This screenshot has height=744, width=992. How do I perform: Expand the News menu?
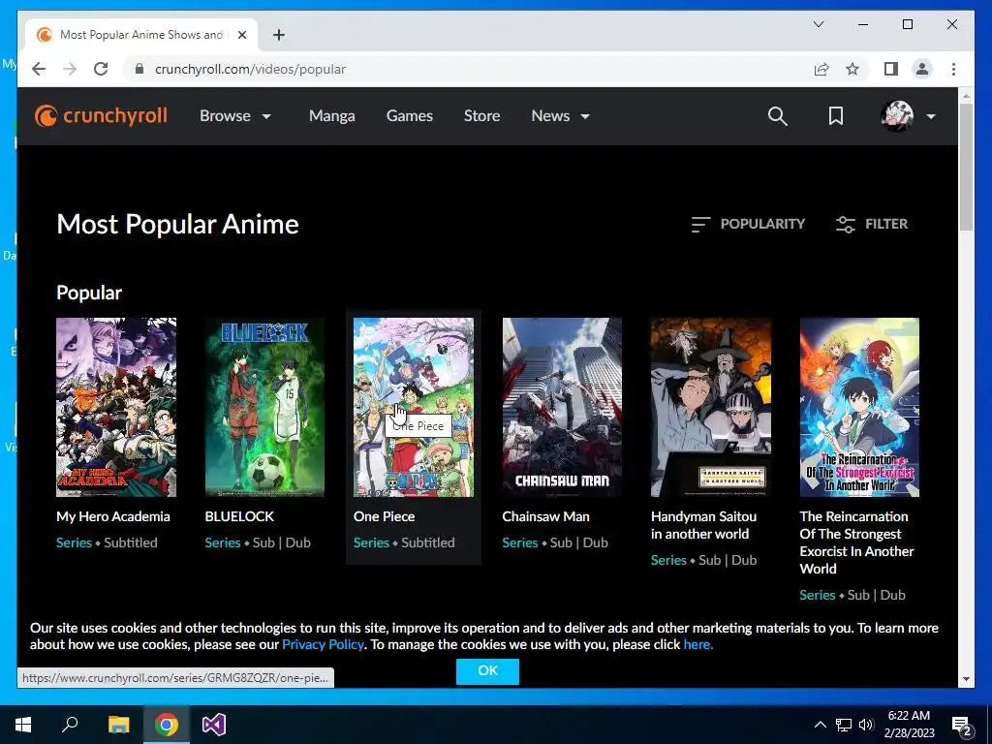[x=561, y=116]
